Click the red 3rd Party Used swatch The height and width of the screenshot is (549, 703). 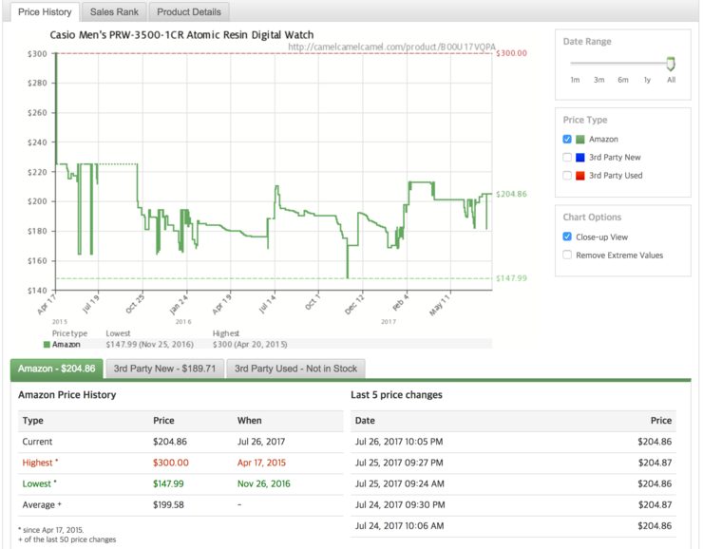[580, 176]
